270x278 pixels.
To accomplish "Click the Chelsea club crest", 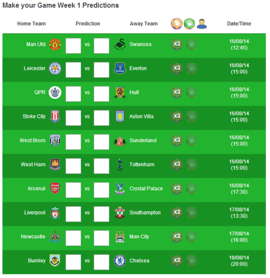I will [x=120, y=261].
